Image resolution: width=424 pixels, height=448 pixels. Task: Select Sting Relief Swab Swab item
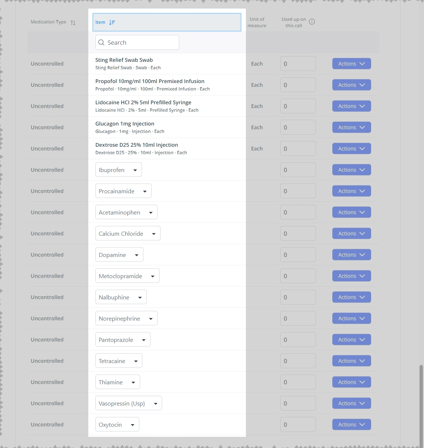pyautogui.click(x=167, y=64)
